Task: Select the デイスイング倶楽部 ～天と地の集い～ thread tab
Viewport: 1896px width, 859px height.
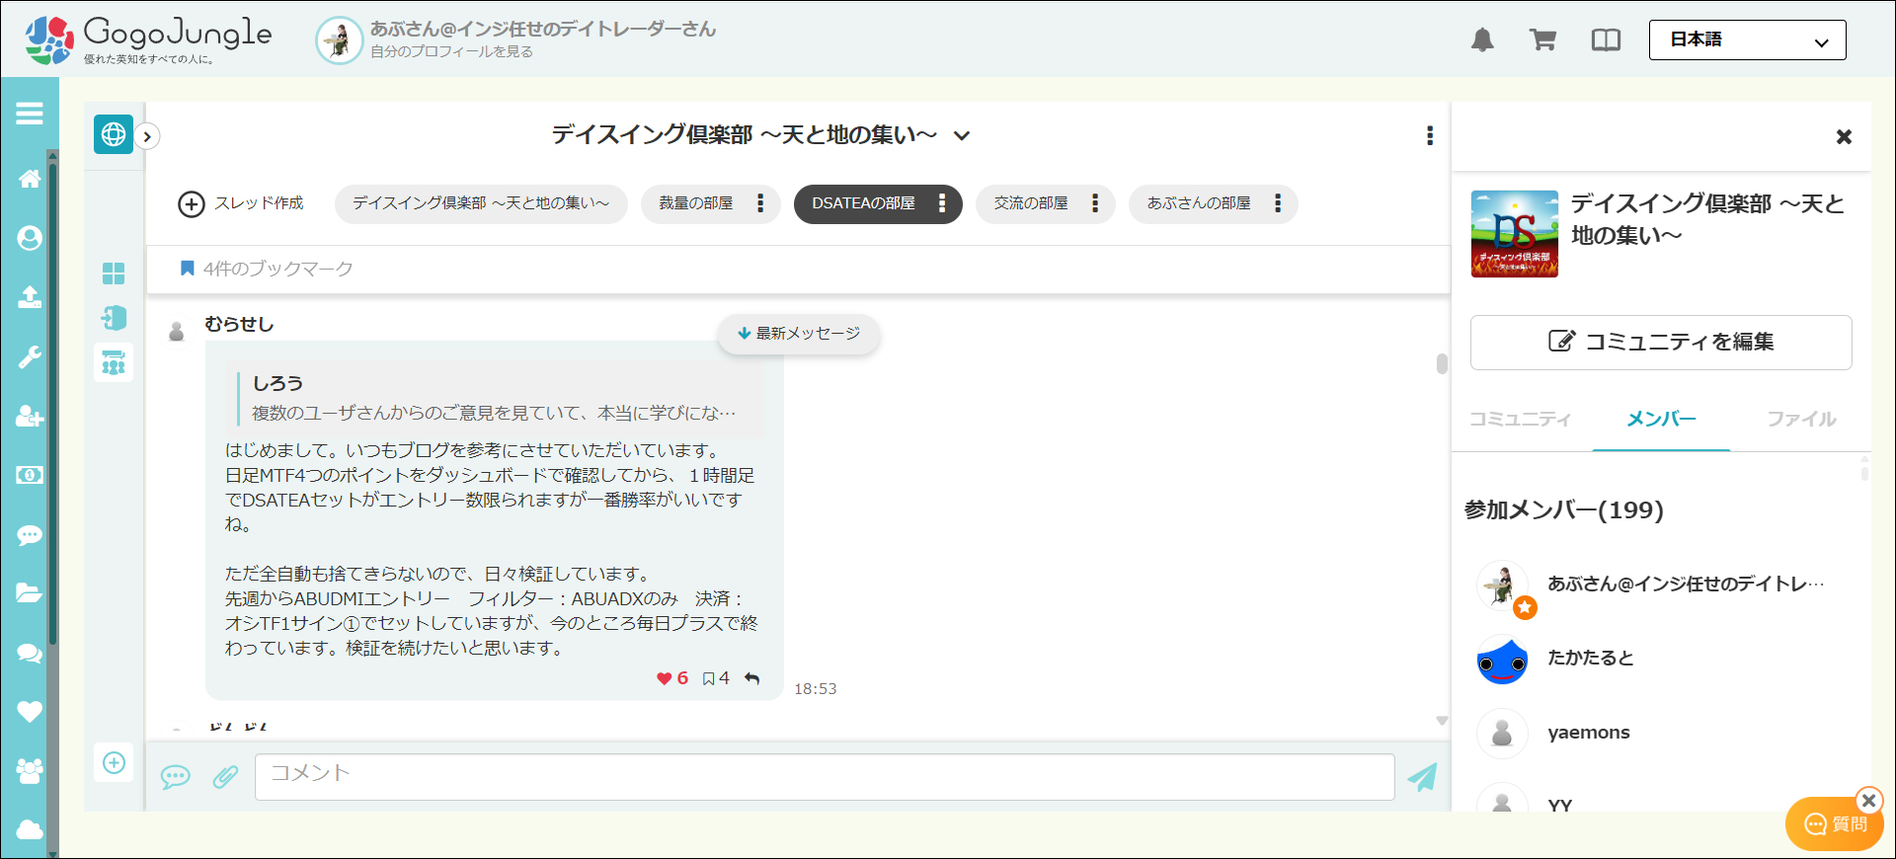Action: [481, 203]
